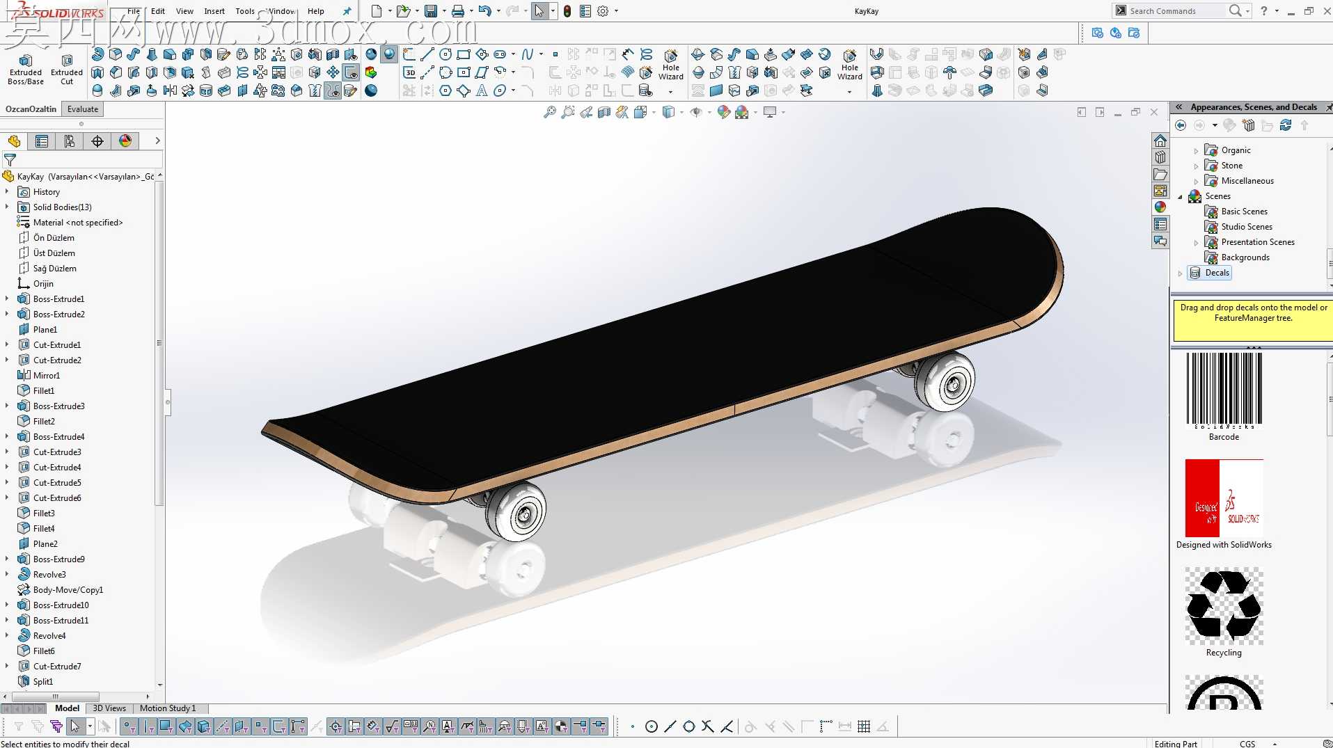Screen dimensions: 1333x748
Task: Expand the Boss-Extrude1 feature
Action: pos(7,299)
